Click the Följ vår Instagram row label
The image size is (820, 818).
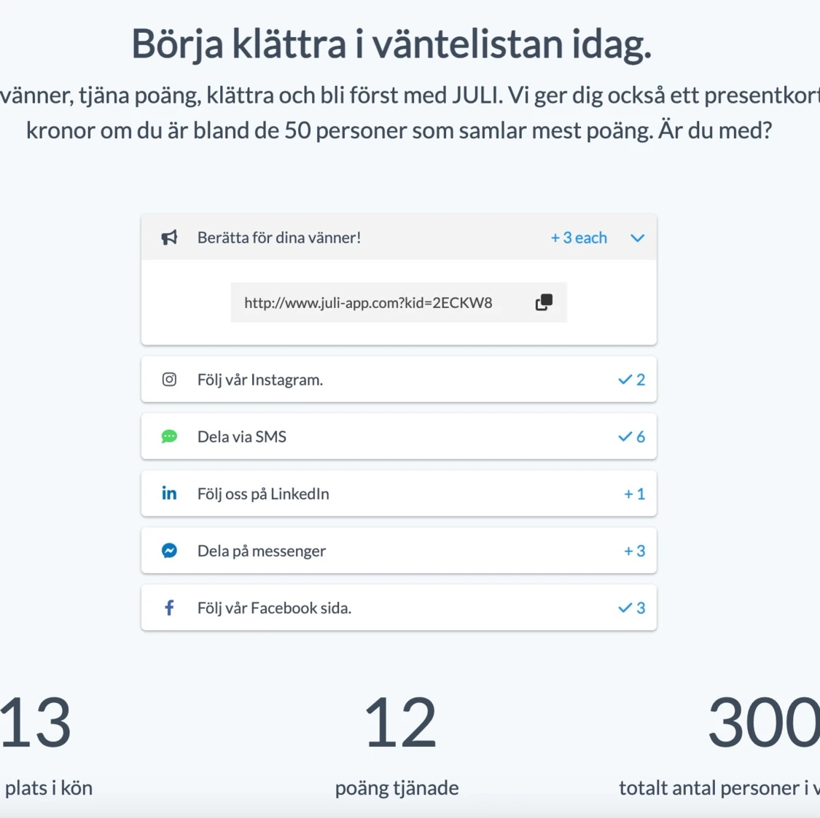point(260,379)
